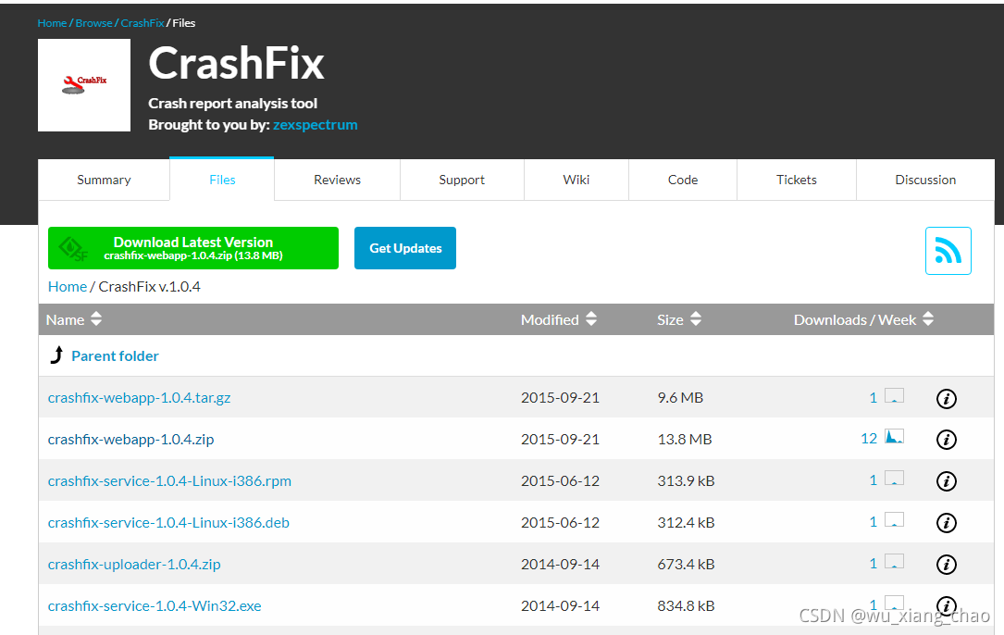Sort files by Name column arrows

95,318
